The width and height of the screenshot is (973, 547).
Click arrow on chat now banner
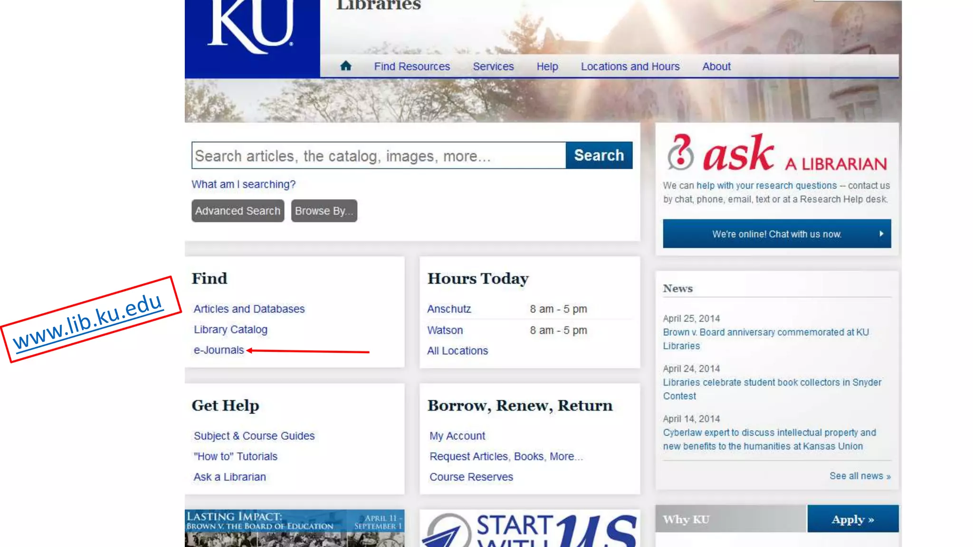881,234
